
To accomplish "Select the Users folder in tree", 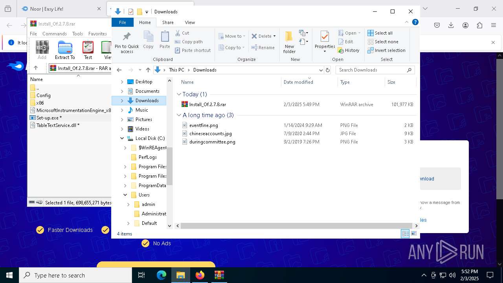I will pos(144,195).
